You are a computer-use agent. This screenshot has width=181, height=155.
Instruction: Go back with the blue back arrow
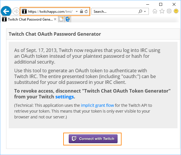(x=6, y=11)
